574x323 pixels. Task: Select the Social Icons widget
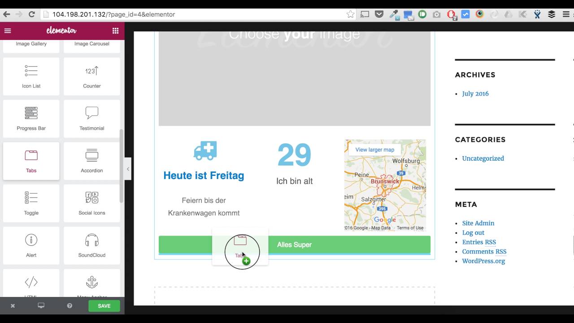pyautogui.click(x=92, y=203)
